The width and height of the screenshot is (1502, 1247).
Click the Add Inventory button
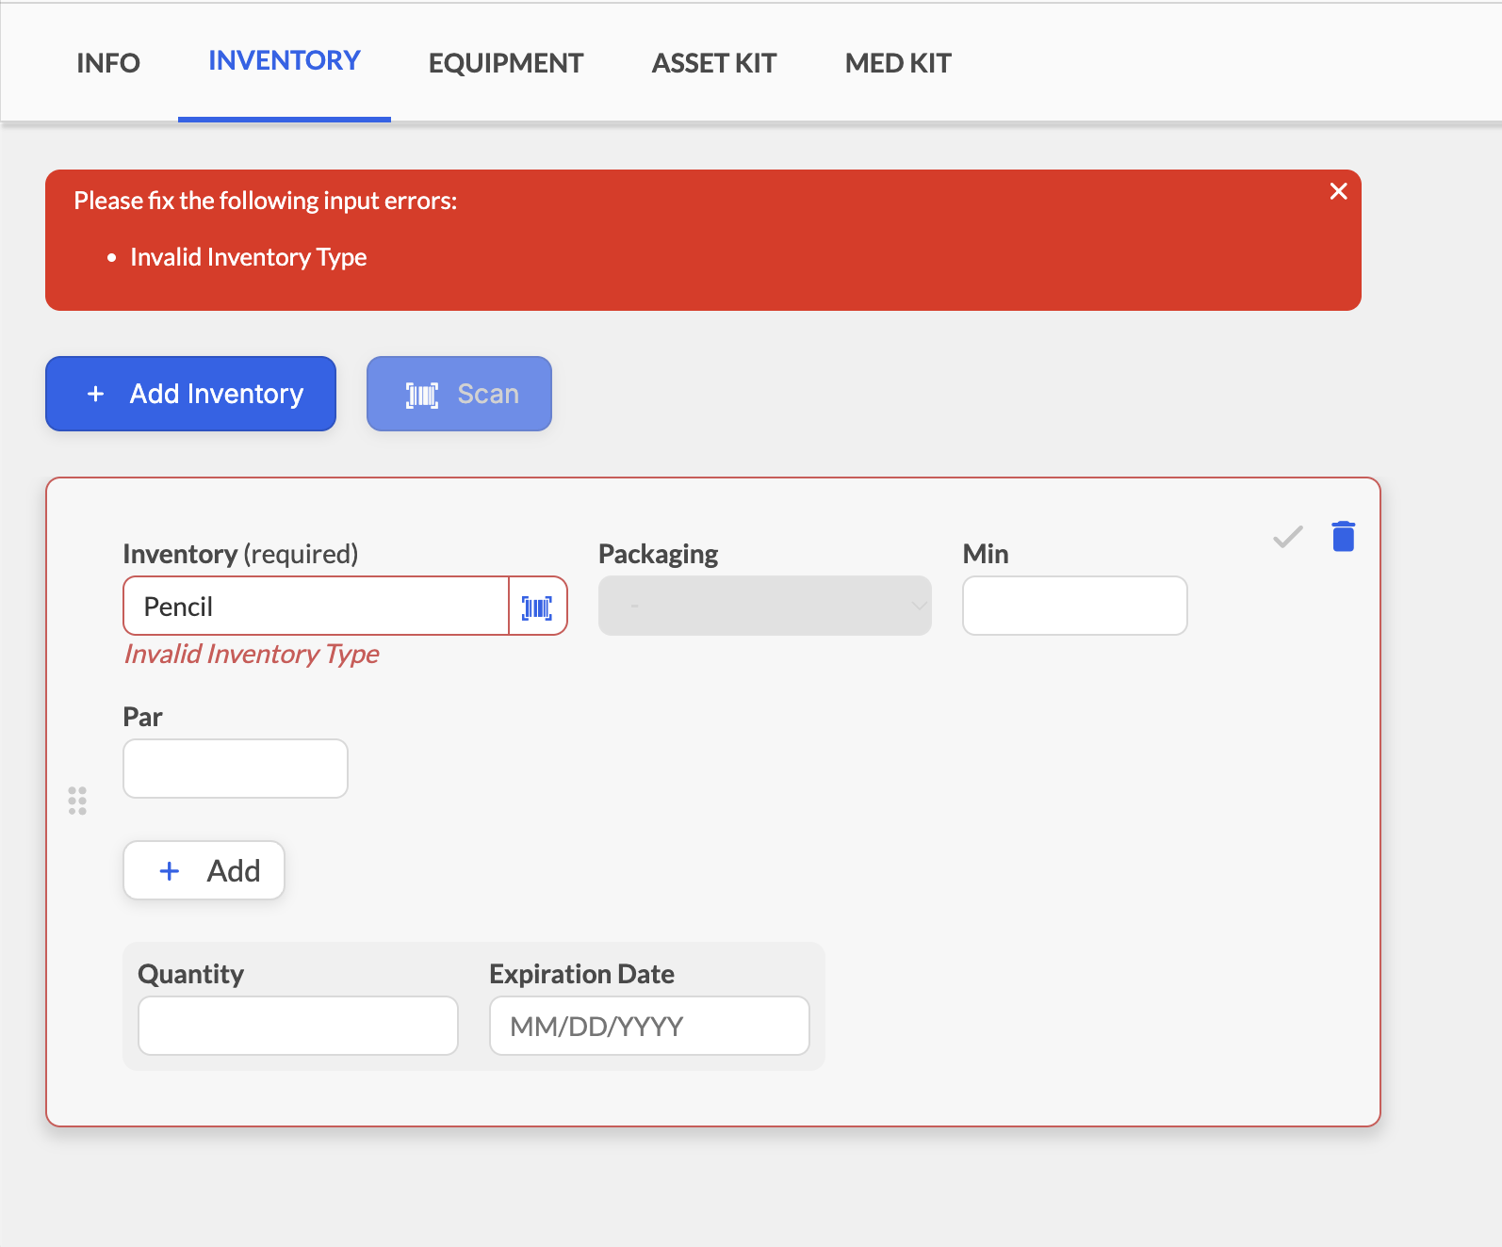(191, 394)
